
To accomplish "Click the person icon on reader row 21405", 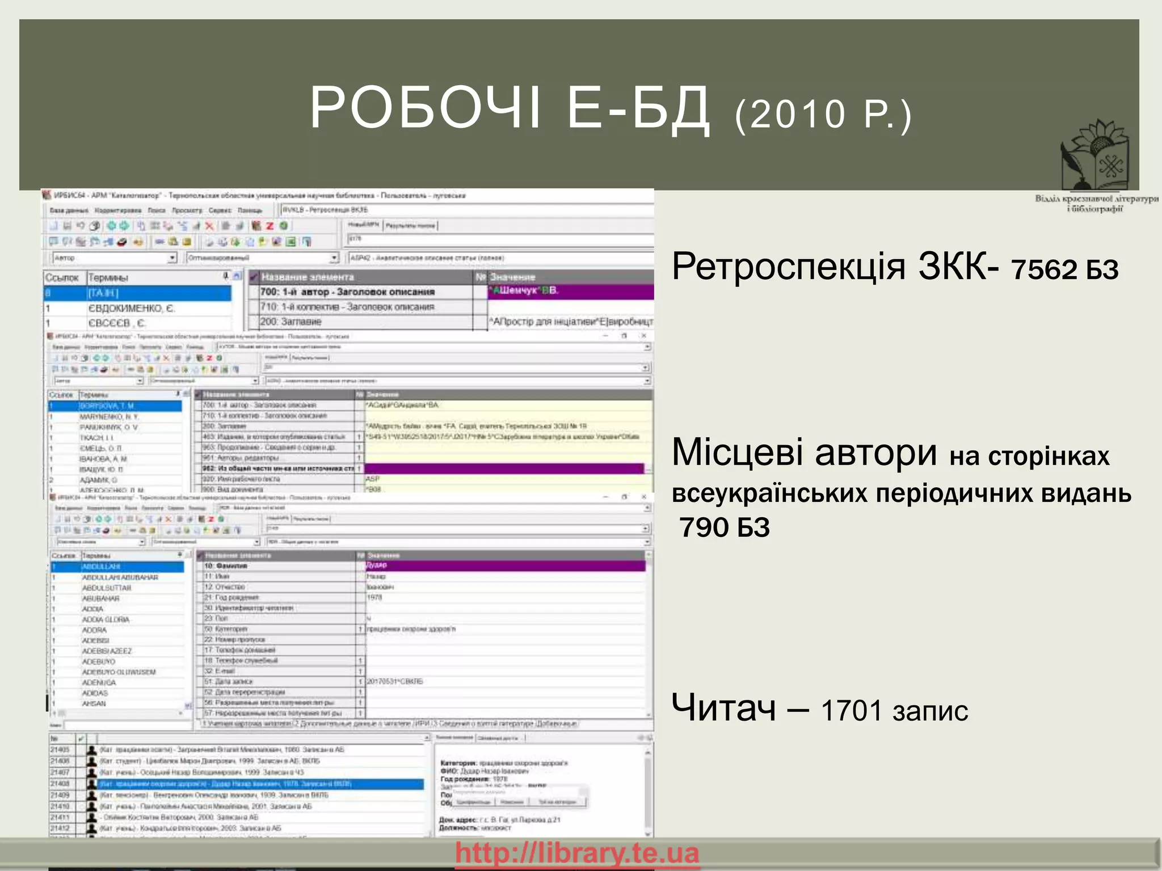I will [91, 750].
